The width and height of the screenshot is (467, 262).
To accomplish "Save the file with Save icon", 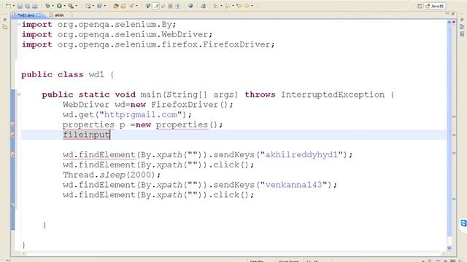I will coord(20,6).
